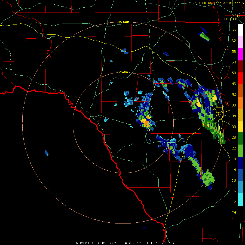The image size is (245, 245).
Task: Click the scale value "6"
Action: click(x=235, y=191)
